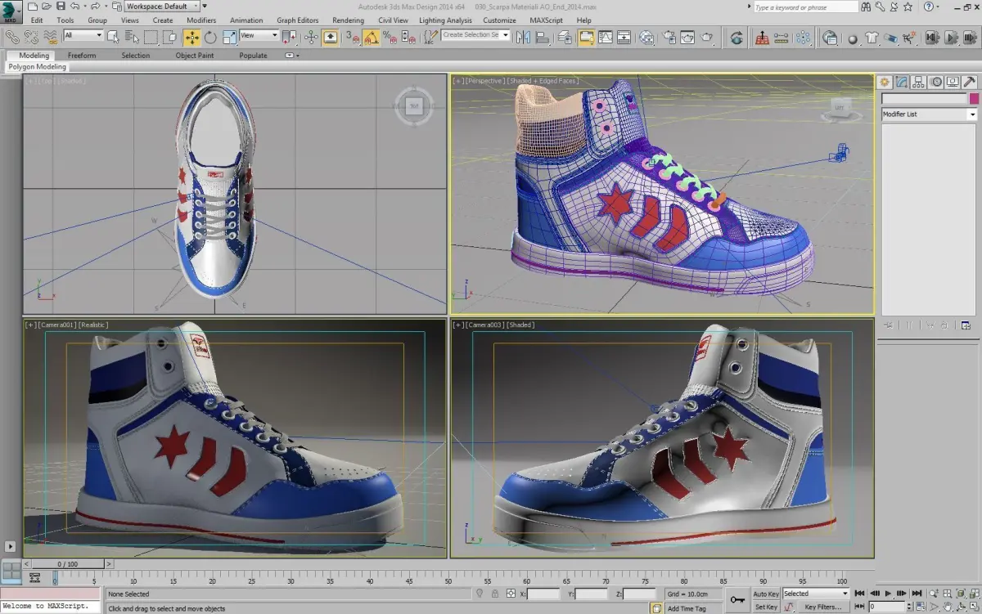
Task: Select the Link tool in main toolbar
Action: 12,37
